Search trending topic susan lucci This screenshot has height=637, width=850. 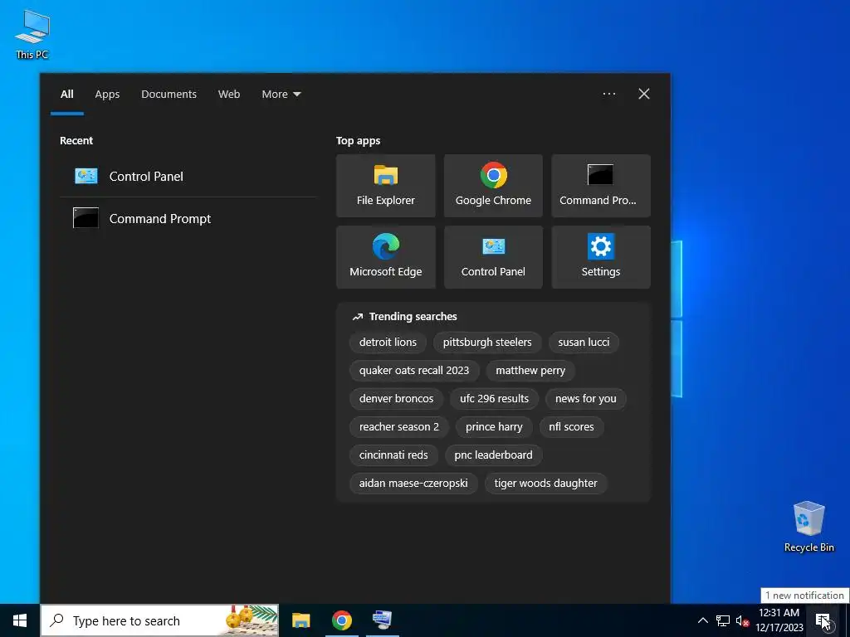pos(584,343)
